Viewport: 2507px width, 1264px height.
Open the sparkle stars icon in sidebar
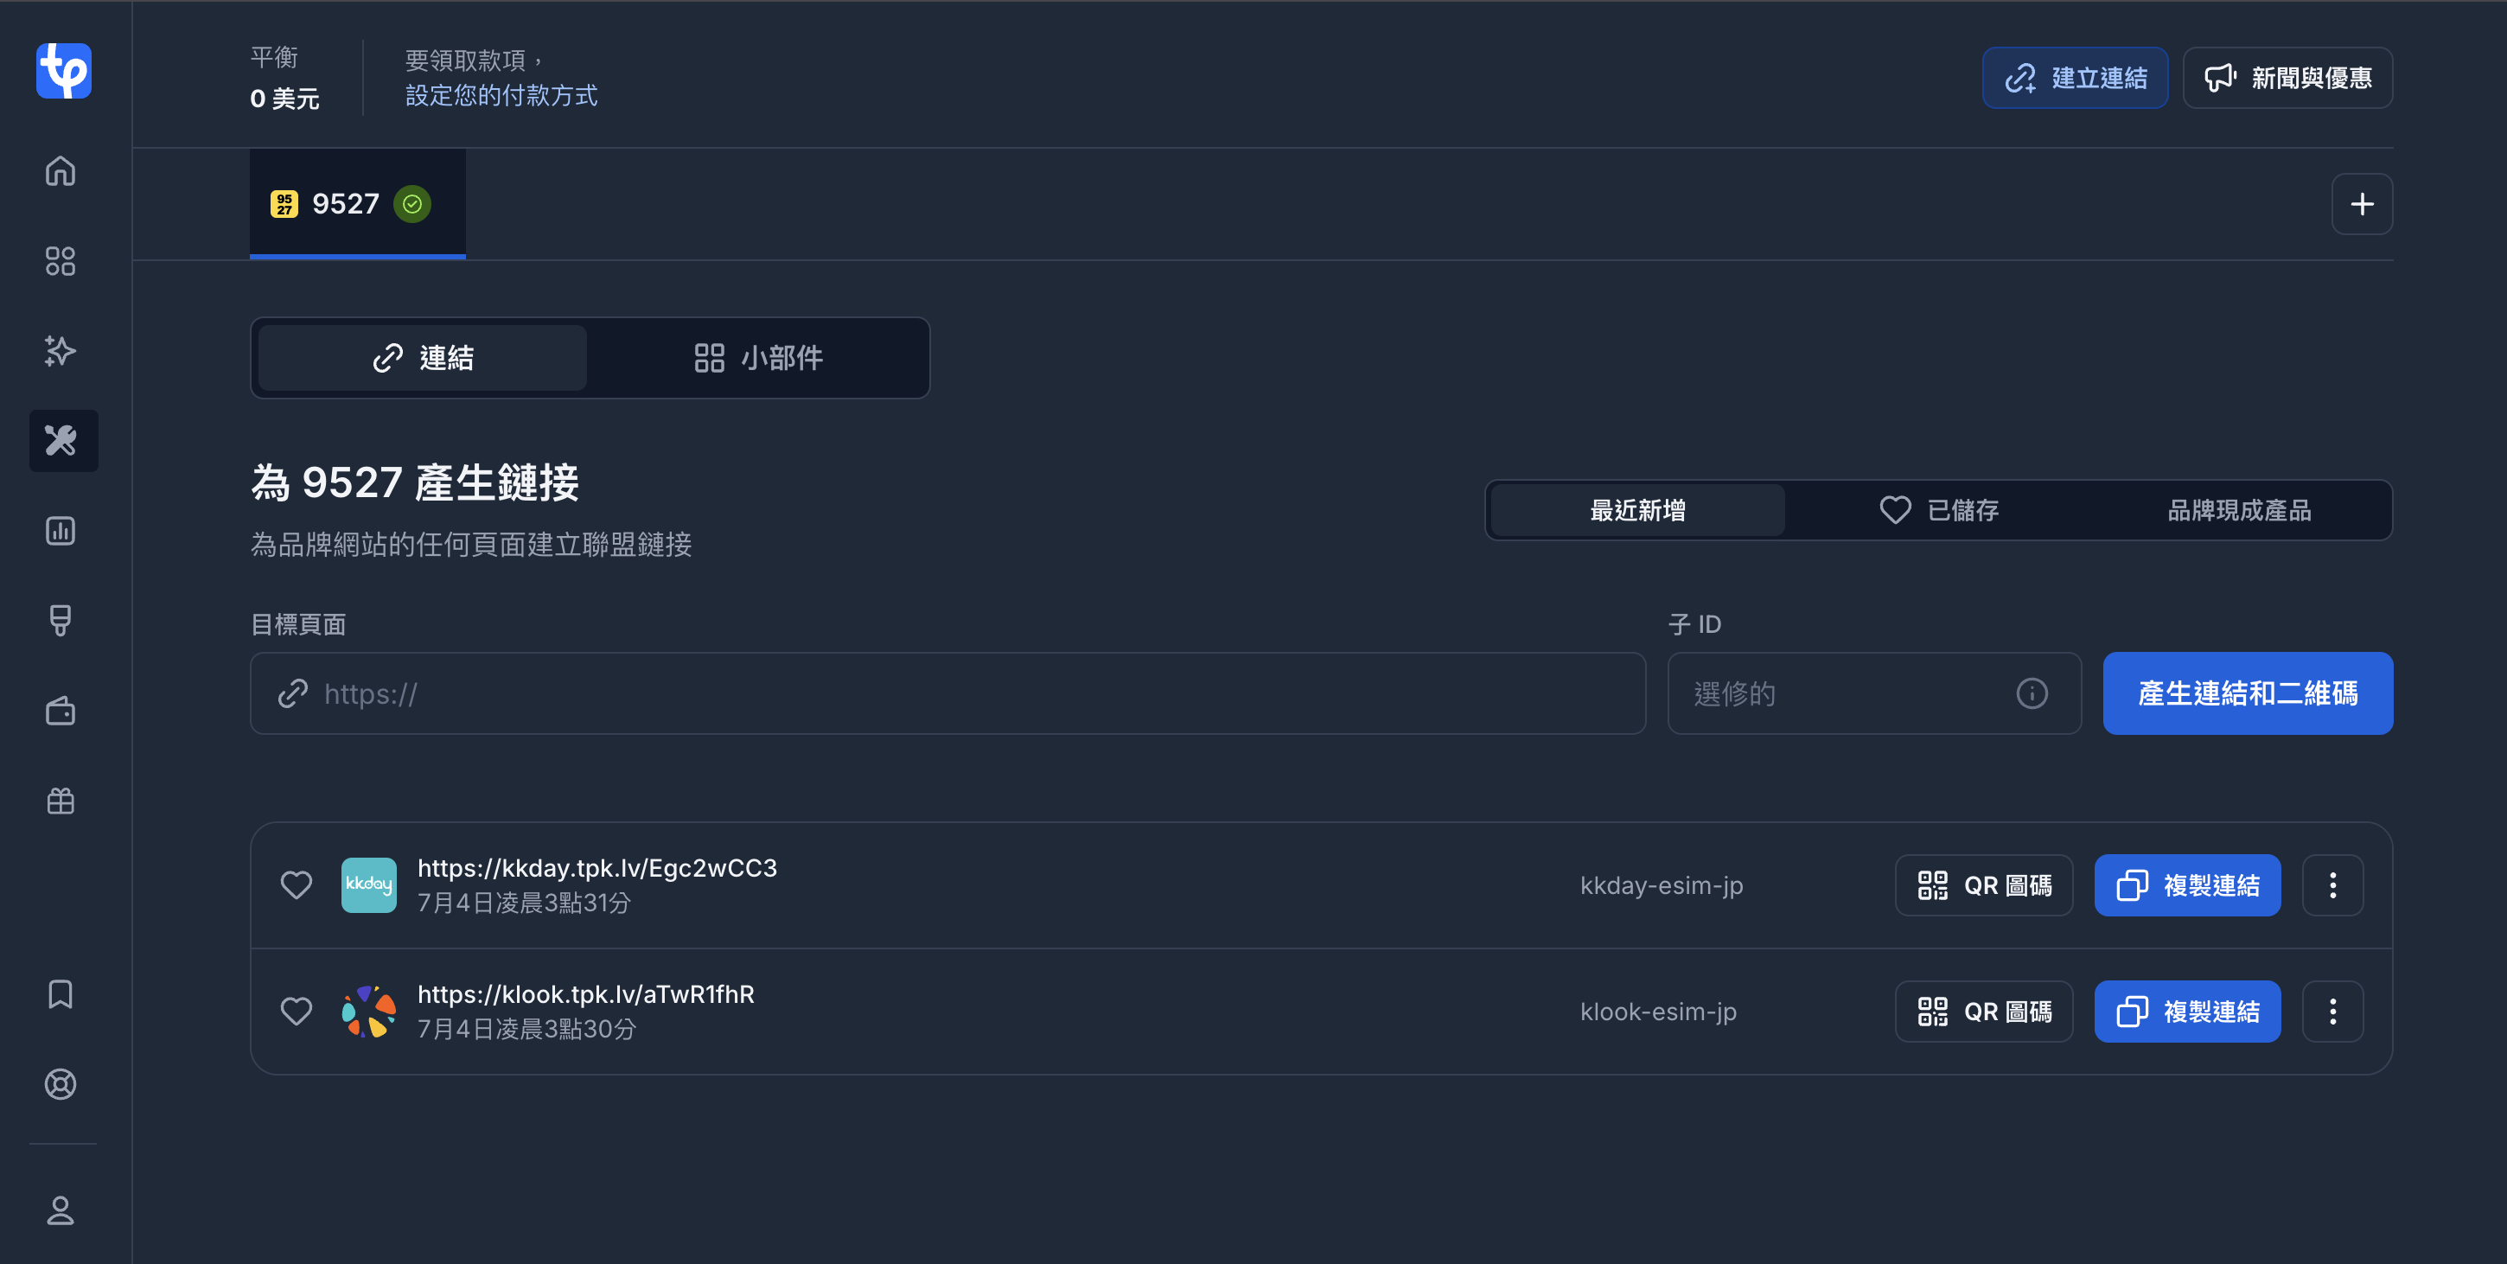click(61, 350)
